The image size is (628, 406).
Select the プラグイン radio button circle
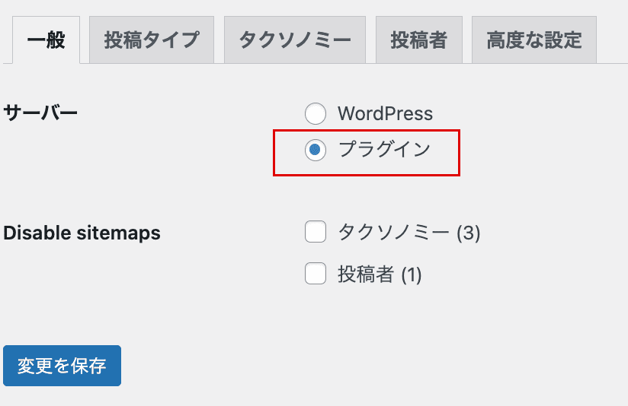[316, 151]
